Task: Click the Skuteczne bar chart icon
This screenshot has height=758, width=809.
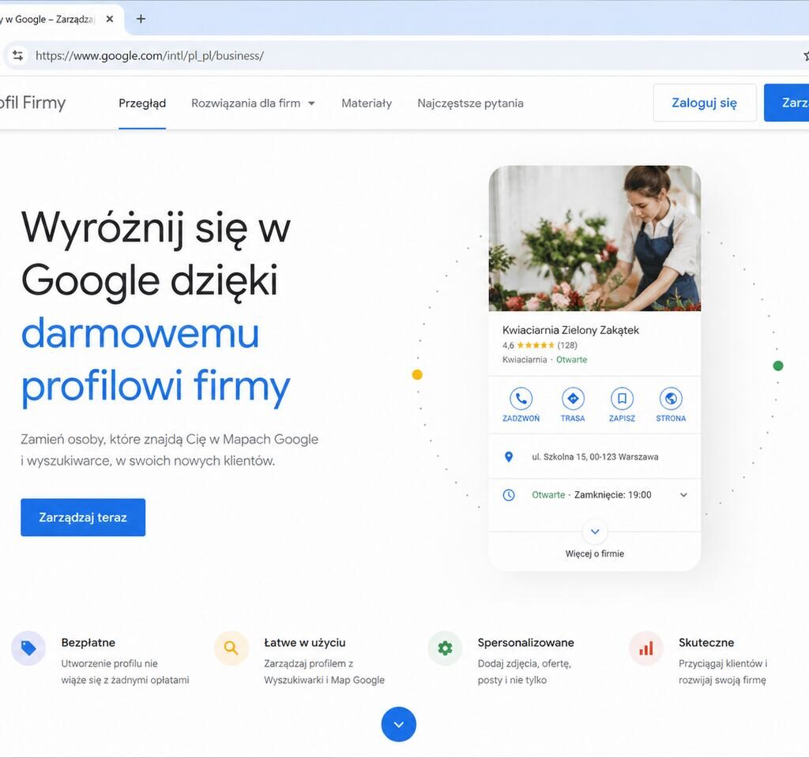Action: pos(646,648)
